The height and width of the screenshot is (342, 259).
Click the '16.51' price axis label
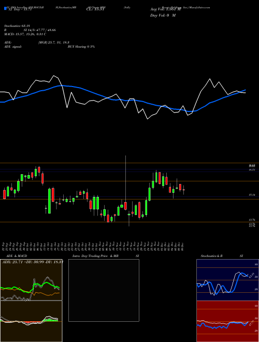point(252,169)
